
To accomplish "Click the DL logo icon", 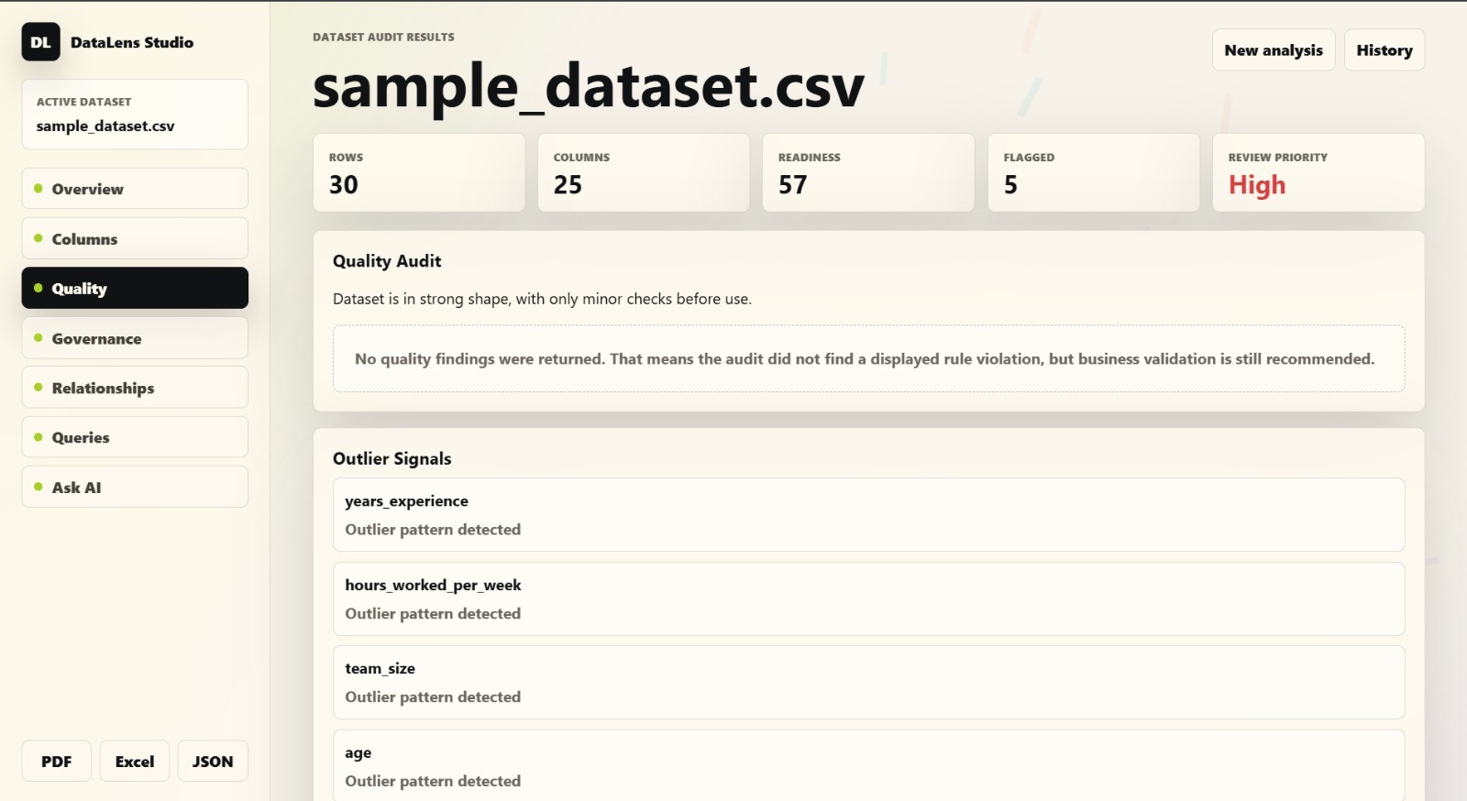I will click(40, 42).
